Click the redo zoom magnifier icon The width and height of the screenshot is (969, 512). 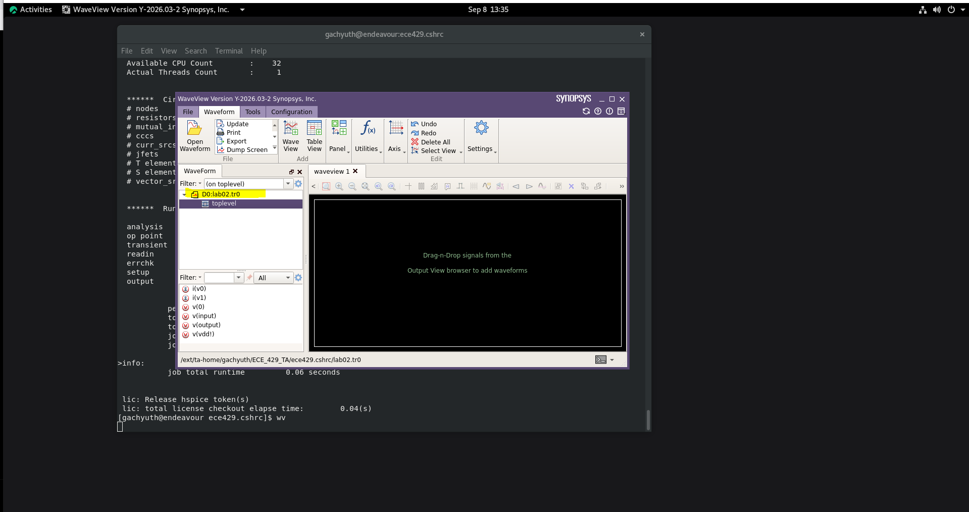click(x=392, y=186)
